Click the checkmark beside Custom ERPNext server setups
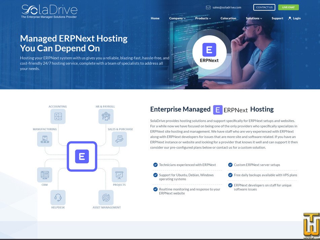 pyautogui.click(x=230, y=165)
